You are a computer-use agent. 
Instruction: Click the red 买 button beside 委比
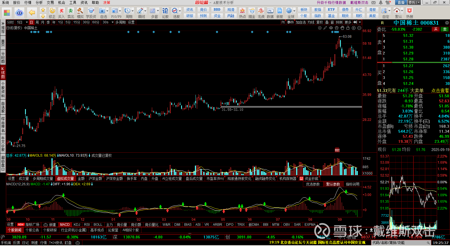[x=436, y=29]
